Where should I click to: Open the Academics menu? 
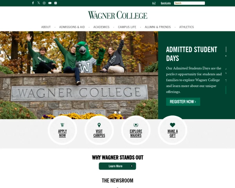101,27
